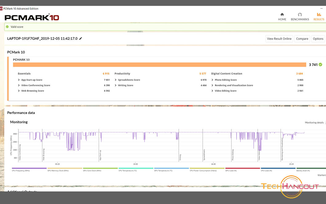Click the Monitoring heading
Screen dimensions: 326x204
coord(19,122)
